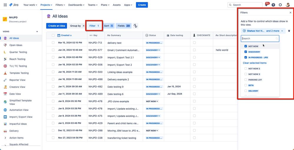Check the DELIVERY status option
The width and height of the screenshot is (294, 150).
(246, 91)
